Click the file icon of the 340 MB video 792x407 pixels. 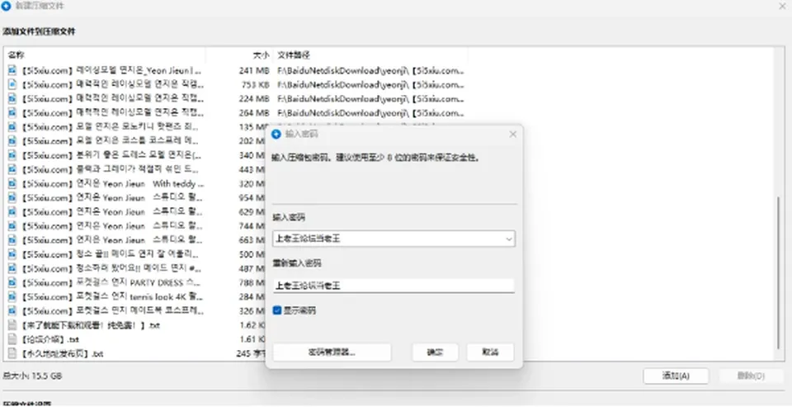coord(12,154)
